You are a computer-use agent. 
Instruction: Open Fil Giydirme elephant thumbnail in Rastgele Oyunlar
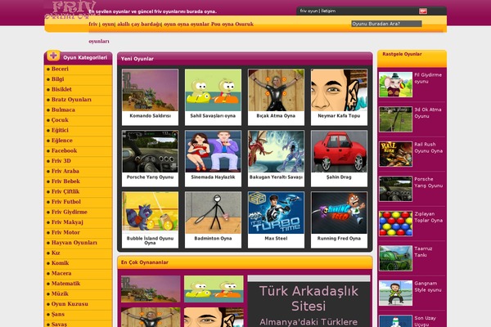coord(395,85)
